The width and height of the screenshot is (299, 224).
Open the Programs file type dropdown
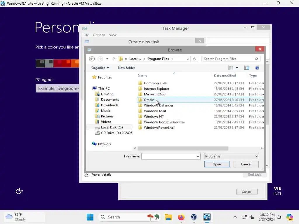tap(231, 156)
